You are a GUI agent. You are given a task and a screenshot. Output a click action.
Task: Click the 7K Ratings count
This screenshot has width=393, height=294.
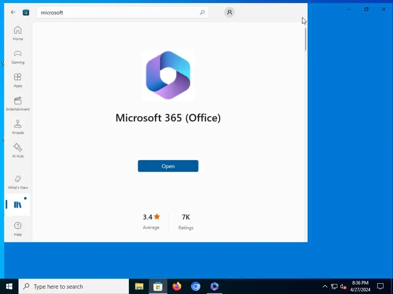186,222
